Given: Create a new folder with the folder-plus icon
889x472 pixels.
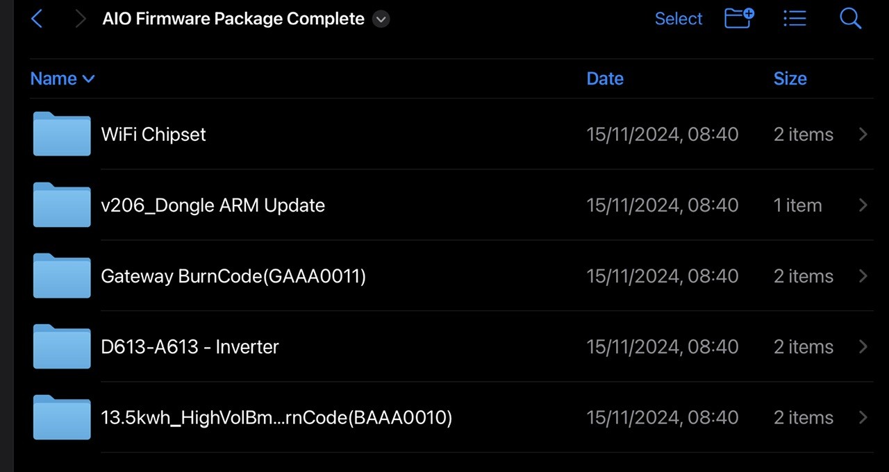Looking at the screenshot, I should click(740, 18).
